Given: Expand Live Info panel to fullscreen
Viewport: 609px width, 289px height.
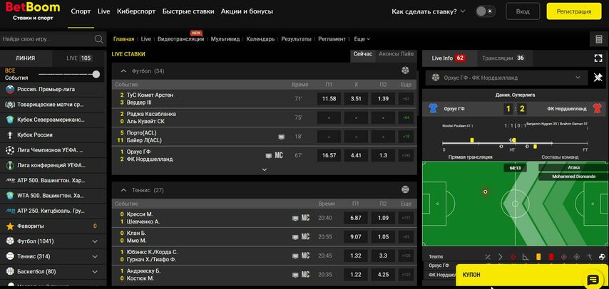Looking at the screenshot, I should tap(598, 58).
